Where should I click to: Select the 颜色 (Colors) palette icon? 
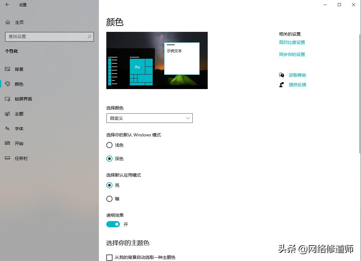[x=7, y=84]
